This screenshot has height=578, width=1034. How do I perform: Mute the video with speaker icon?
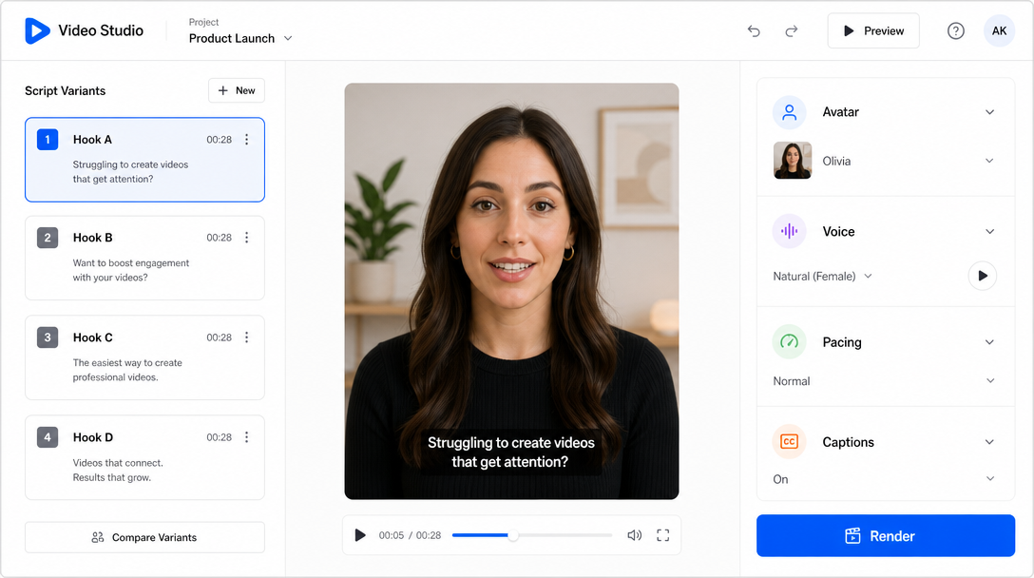635,535
